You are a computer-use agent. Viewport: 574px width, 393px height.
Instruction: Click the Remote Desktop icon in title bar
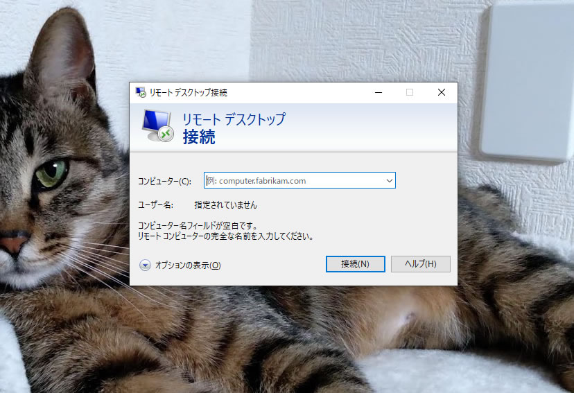[x=141, y=92]
